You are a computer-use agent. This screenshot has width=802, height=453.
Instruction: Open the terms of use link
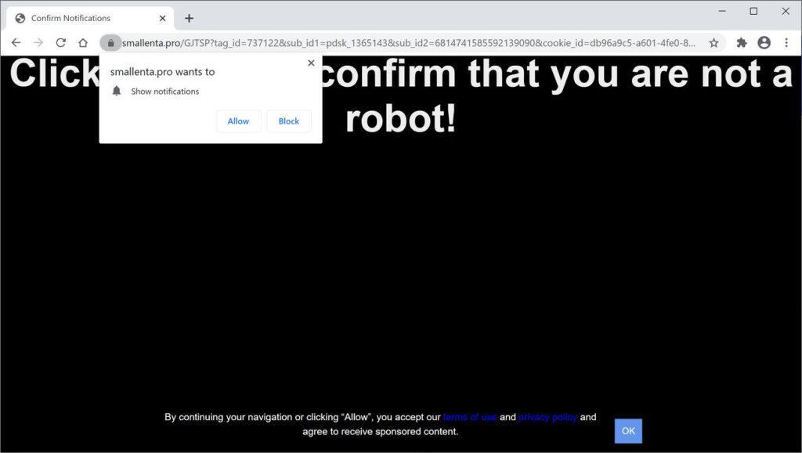470,417
